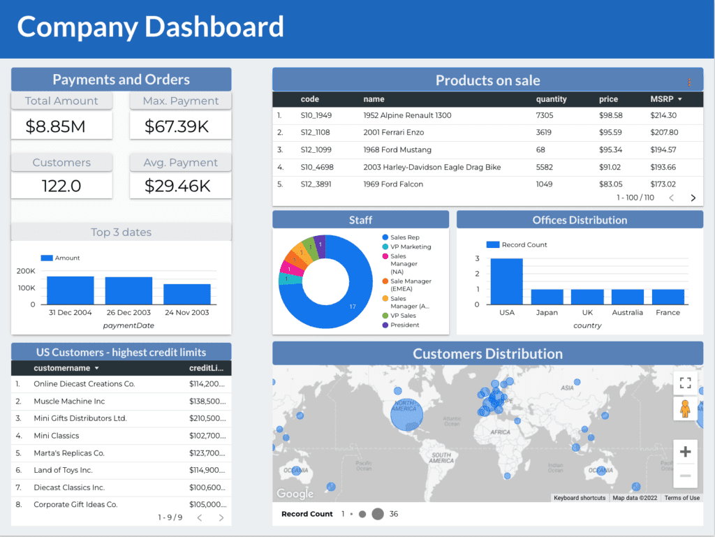Click the price column header
715x537 pixels.
pyautogui.click(x=608, y=99)
